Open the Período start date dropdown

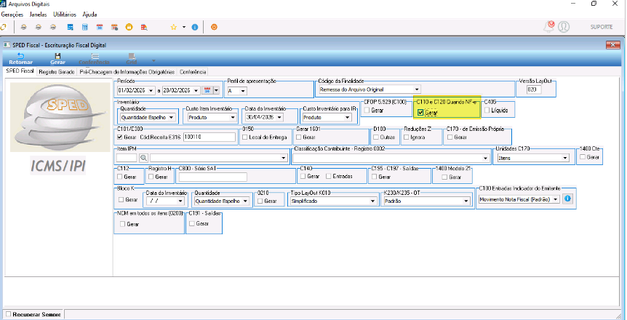[151, 91]
